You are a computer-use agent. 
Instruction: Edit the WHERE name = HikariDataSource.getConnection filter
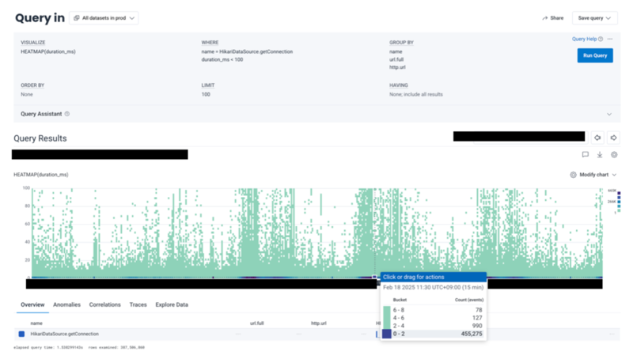(x=247, y=51)
